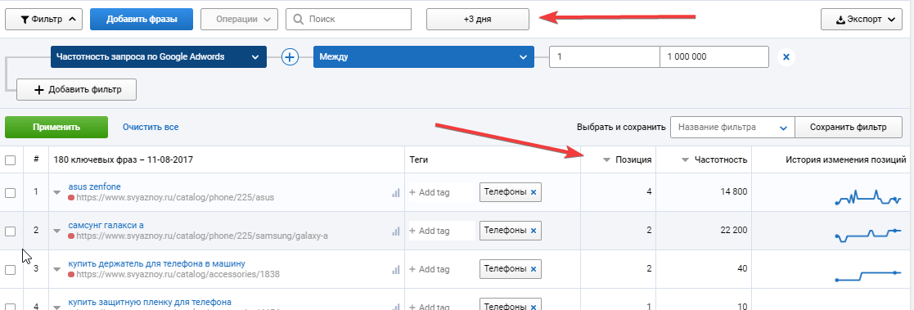Sort by Частотность column
The height and width of the screenshot is (310, 914).
[715, 159]
